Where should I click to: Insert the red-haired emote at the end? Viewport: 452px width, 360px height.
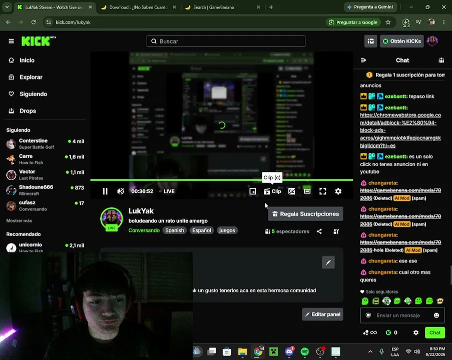pyautogui.click(x=439, y=301)
